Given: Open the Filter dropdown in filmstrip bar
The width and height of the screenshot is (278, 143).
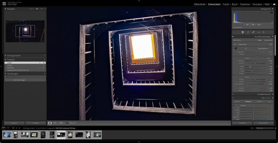Looking at the screenshot, I should click(265, 128).
